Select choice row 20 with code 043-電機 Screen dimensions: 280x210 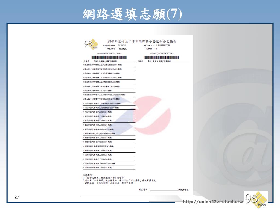tap(109, 146)
